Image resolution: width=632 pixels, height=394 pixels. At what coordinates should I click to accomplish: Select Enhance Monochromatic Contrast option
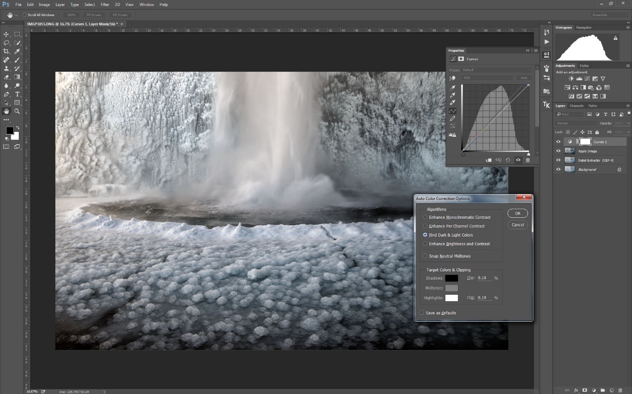425,217
